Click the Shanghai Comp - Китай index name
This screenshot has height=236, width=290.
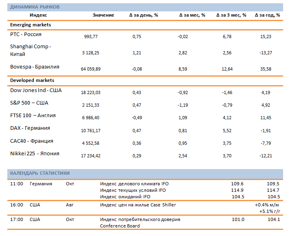[31, 50]
